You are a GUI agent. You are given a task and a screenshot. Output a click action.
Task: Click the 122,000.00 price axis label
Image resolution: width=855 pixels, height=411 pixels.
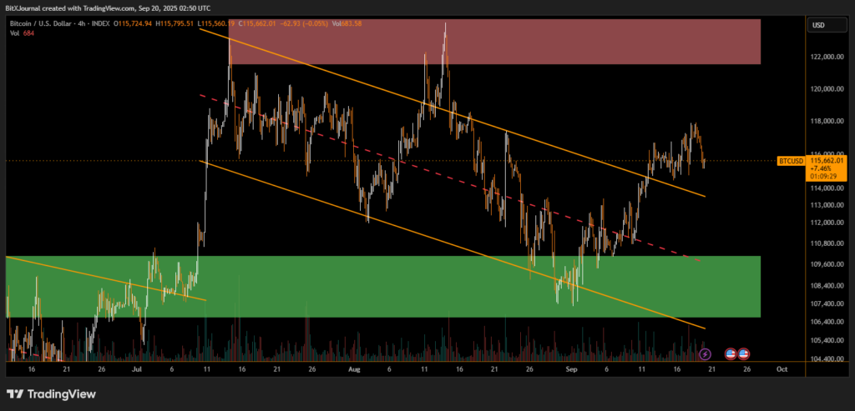pos(828,58)
